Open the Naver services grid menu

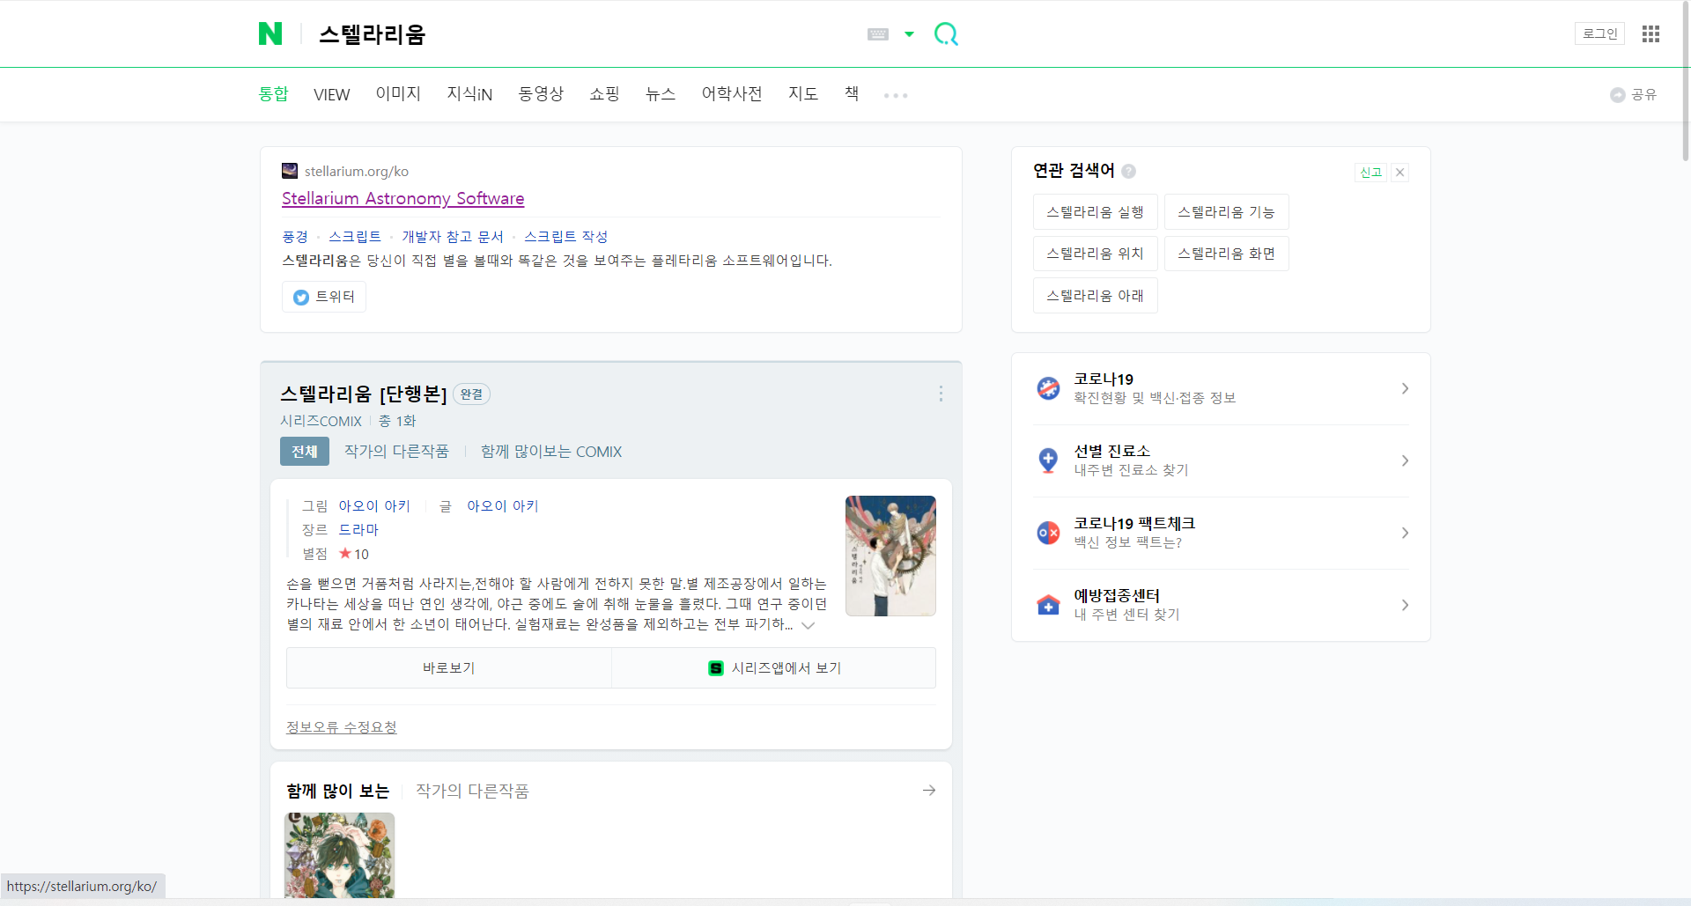click(x=1650, y=33)
